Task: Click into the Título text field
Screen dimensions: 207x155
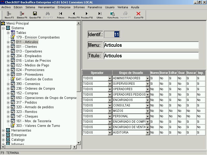Action: [x=151, y=56]
